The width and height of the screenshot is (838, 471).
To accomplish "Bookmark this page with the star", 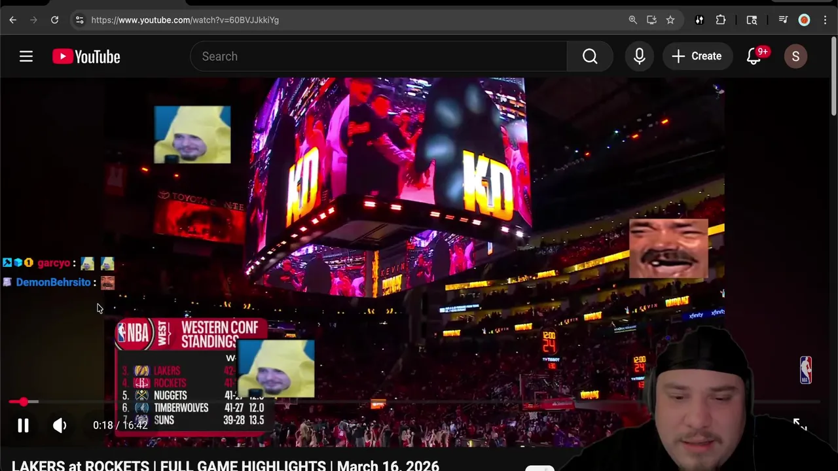I will (x=670, y=20).
